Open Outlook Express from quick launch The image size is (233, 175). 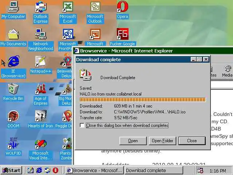[47, 170]
